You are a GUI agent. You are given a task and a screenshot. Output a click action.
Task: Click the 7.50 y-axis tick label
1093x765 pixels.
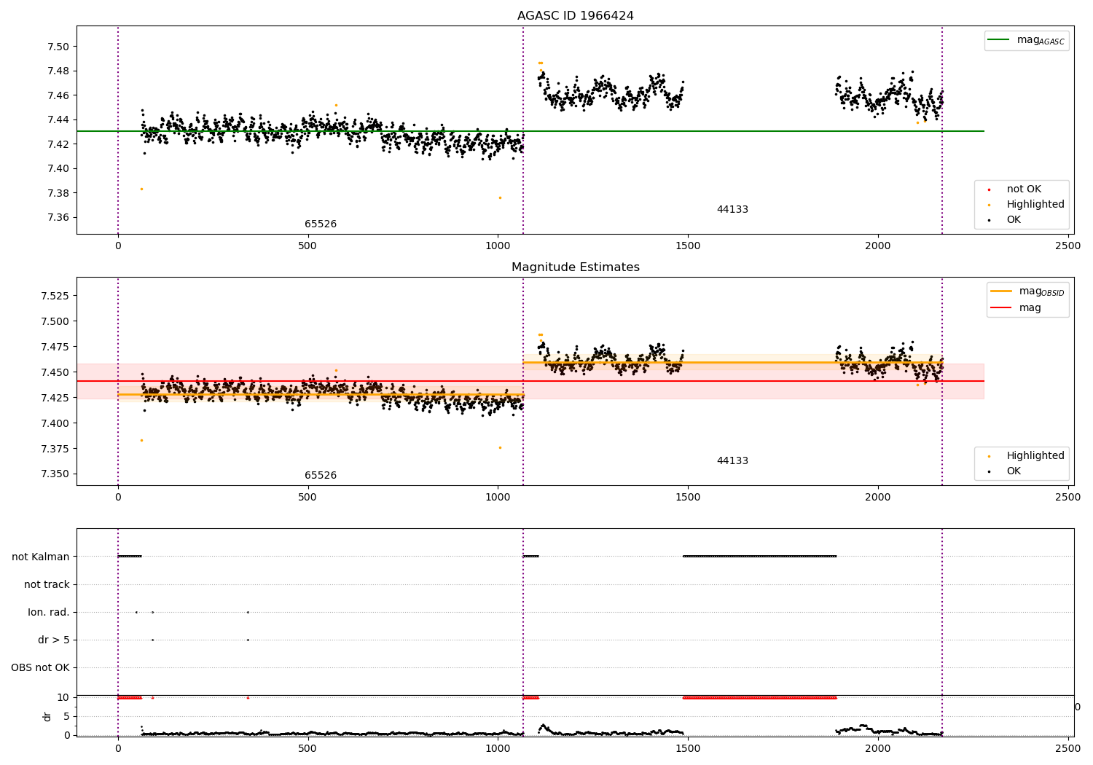58,47
